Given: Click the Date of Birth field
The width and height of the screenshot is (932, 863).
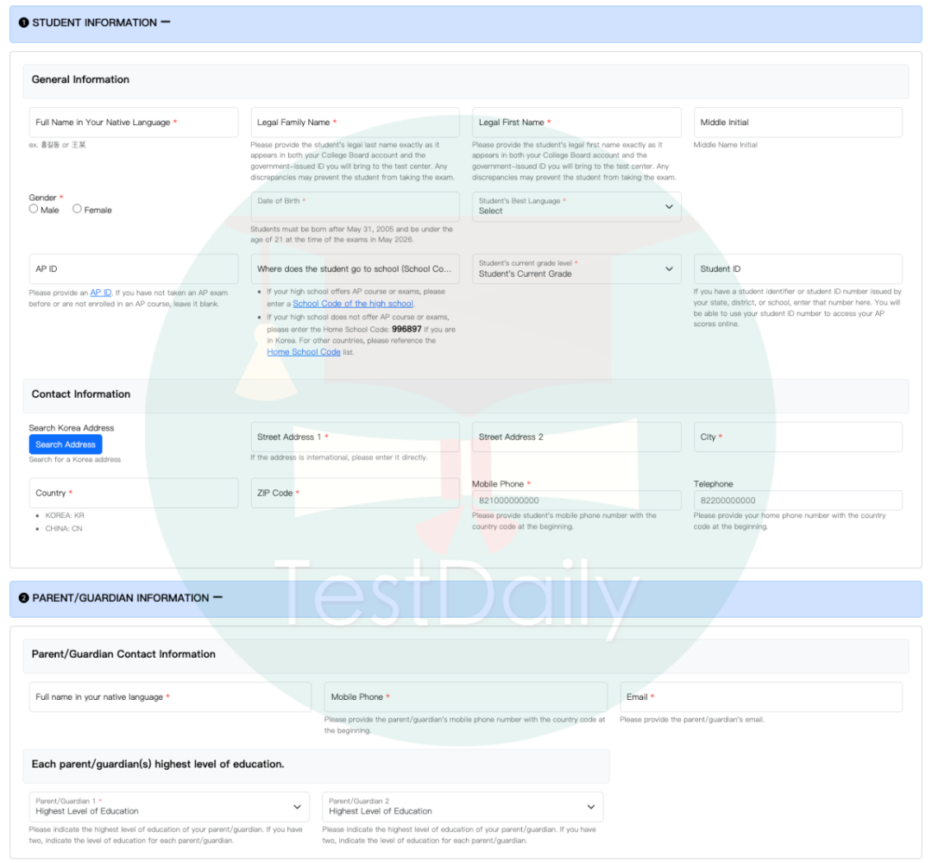Looking at the screenshot, I should 355,207.
